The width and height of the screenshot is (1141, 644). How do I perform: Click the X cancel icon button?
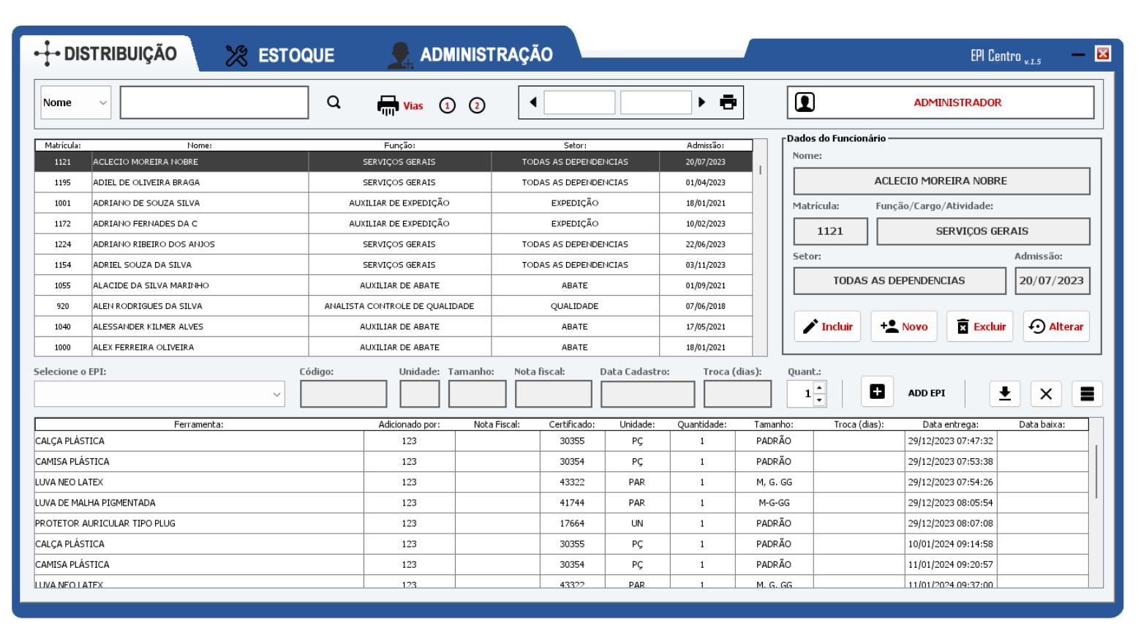[x=1046, y=394]
